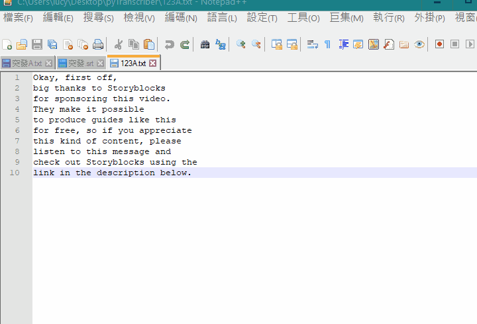Open the 工具(O) menu
The width and height of the screenshot is (477, 324).
[303, 18]
